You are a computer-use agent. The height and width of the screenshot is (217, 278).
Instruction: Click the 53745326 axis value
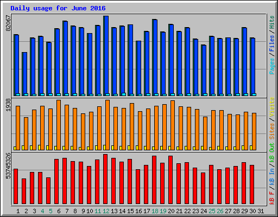[x=8, y=165]
